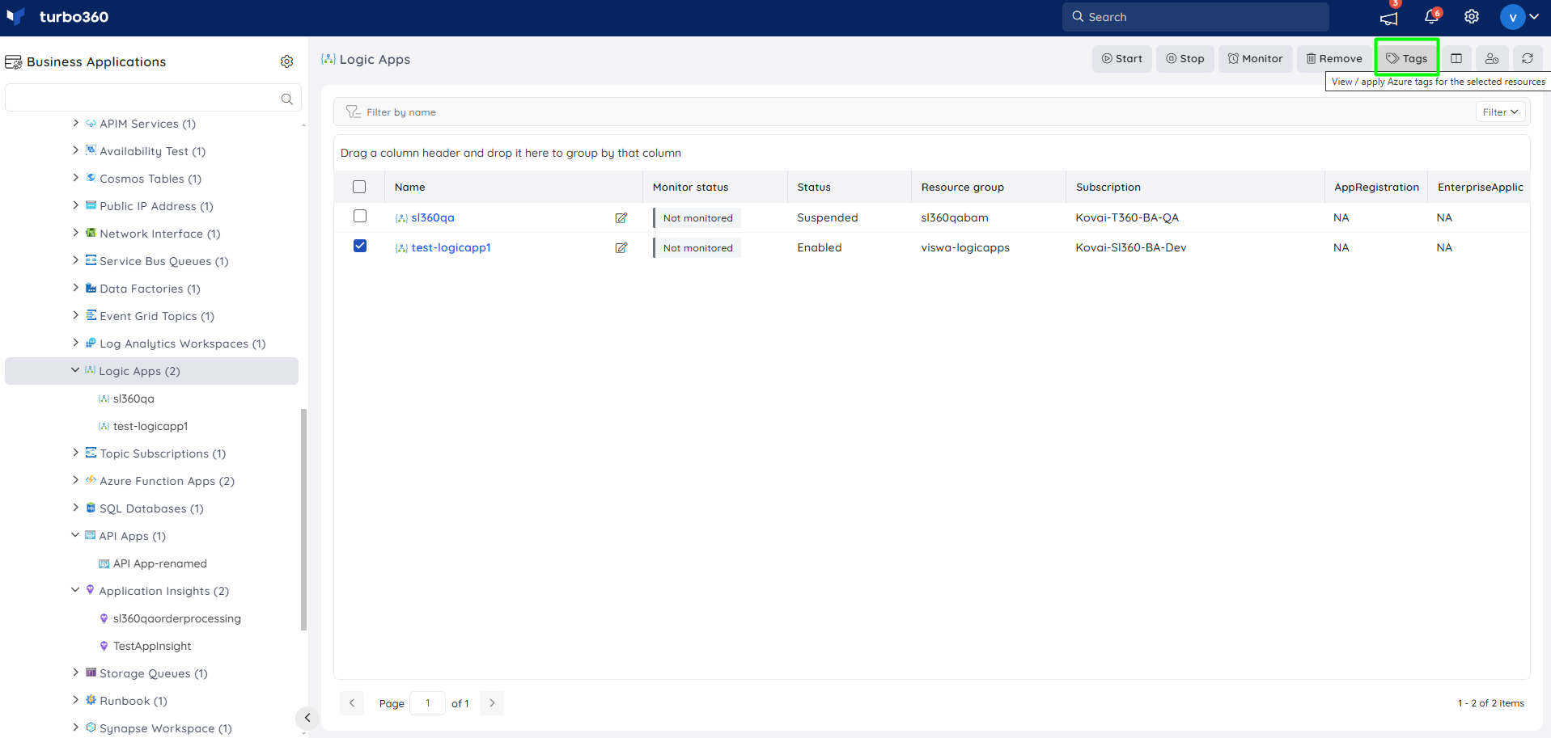Viewport: 1551px width, 738px height.
Task: Expand Availability Test node
Action: pos(76,150)
